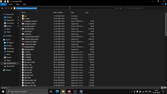
Task: Open 3D Objects under This PC
Action: [x=10, y=43]
